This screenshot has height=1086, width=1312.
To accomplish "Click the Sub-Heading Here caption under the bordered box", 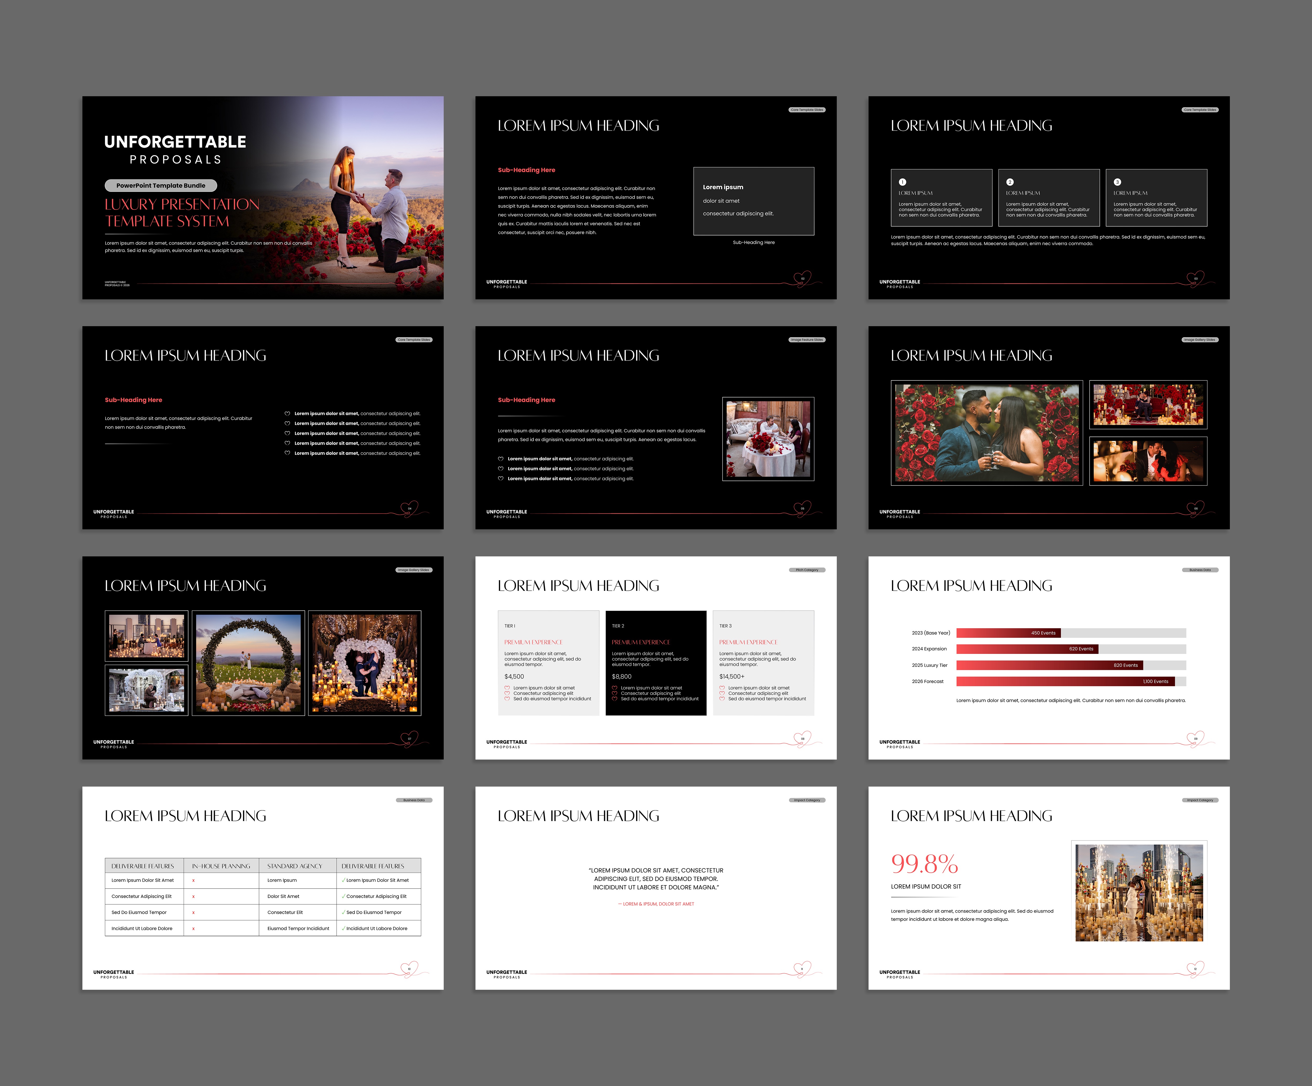I will [x=753, y=242].
